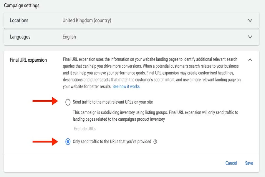Viewport: 265px width, 177px height.
Task: Click the 'Final URL expansion' section title
Action: pyautogui.click(x=28, y=60)
